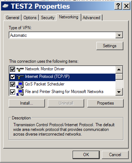Viewport: 132px width, 163px height.
Task: Click the Settings button
Action: (110, 46)
